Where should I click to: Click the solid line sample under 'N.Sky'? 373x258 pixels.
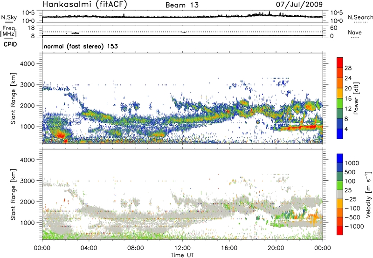click(9, 22)
